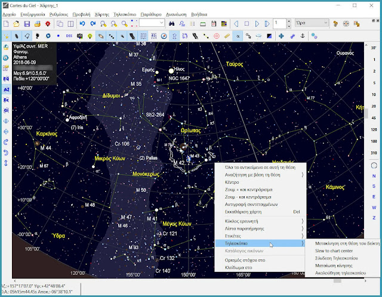Open the 'Βοήθεια' menu
This screenshot has height=297, width=382.
199,14
